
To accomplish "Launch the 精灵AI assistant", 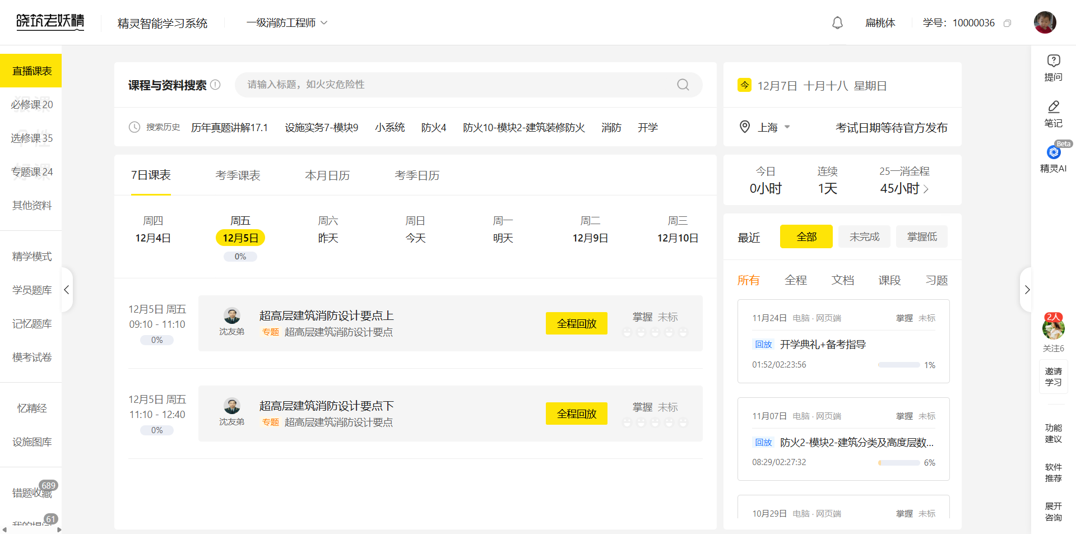I will pyautogui.click(x=1054, y=159).
